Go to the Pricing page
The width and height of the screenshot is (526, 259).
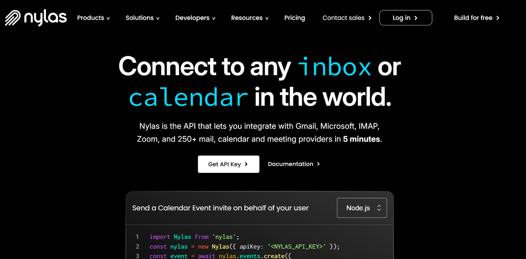coord(294,18)
